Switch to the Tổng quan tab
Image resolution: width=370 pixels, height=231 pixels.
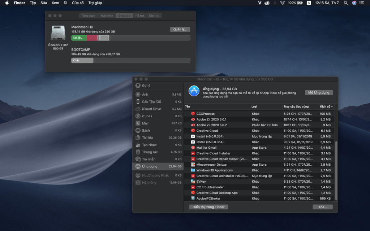[88, 16]
